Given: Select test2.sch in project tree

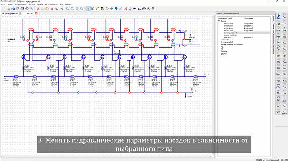Looking at the screenshot, I should coord(227,38).
